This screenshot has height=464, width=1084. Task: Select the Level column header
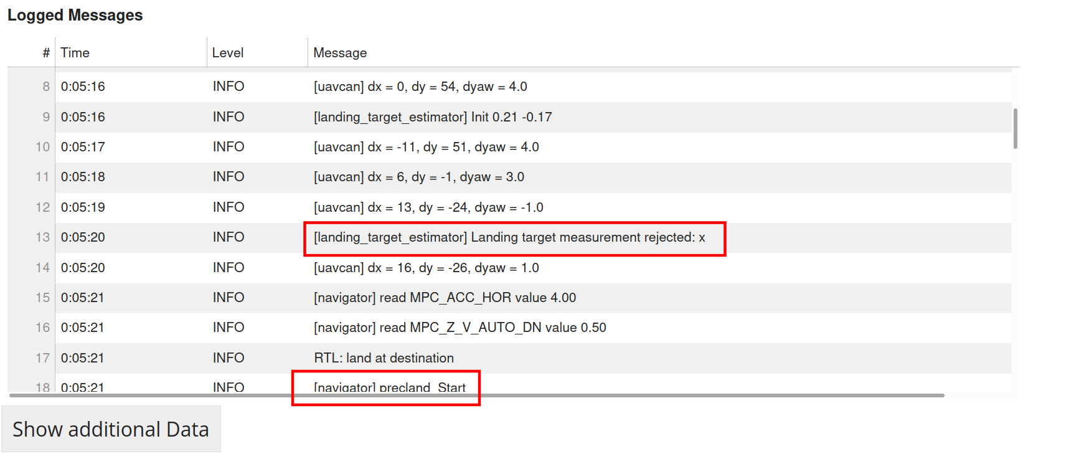click(x=228, y=53)
